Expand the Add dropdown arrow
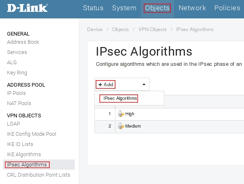244x184 pixels. point(144,85)
